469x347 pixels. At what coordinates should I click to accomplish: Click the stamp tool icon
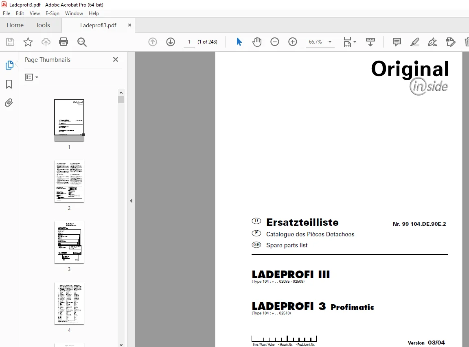450,42
